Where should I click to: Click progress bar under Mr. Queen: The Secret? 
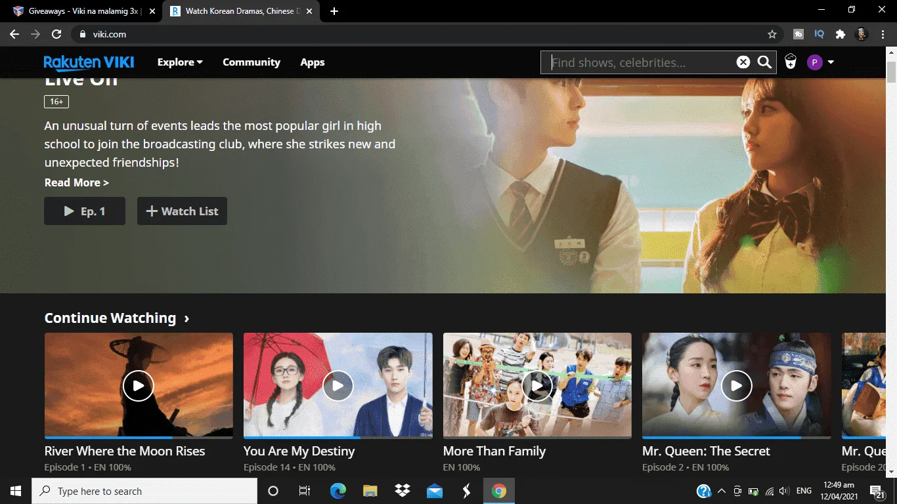(x=737, y=437)
